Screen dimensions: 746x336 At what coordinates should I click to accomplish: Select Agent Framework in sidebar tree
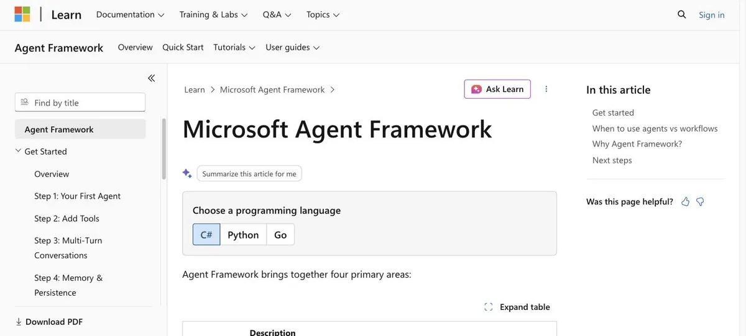tap(80, 129)
